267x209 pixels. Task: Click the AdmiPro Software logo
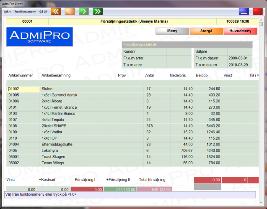(x=39, y=37)
